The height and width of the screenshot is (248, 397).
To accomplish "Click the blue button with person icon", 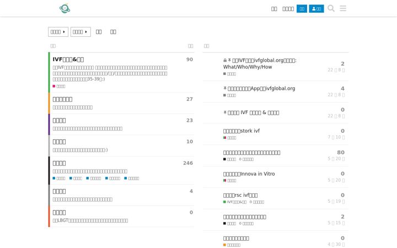I will point(316,9).
